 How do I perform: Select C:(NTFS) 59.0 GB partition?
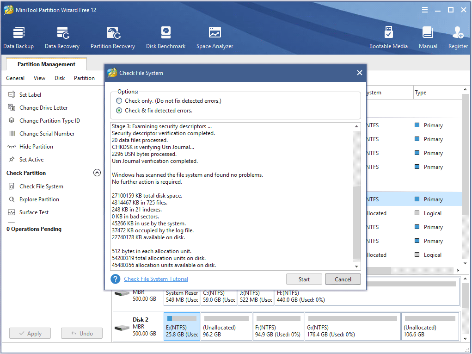pyautogui.click(x=219, y=297)
